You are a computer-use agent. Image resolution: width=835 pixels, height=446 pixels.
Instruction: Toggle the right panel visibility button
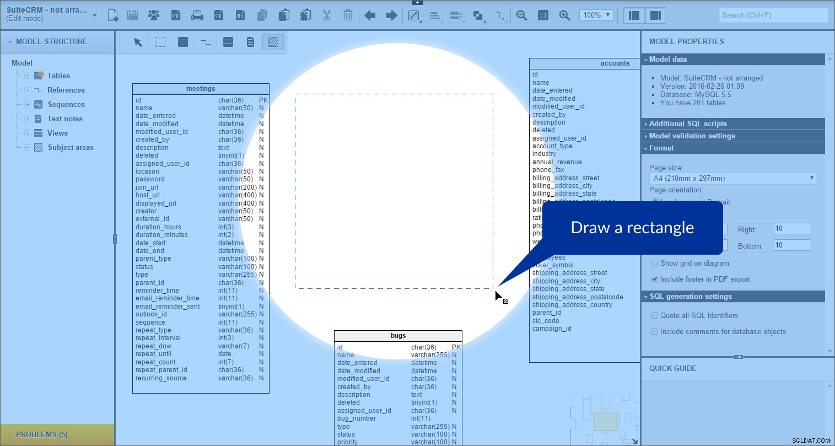click(656, 15)
